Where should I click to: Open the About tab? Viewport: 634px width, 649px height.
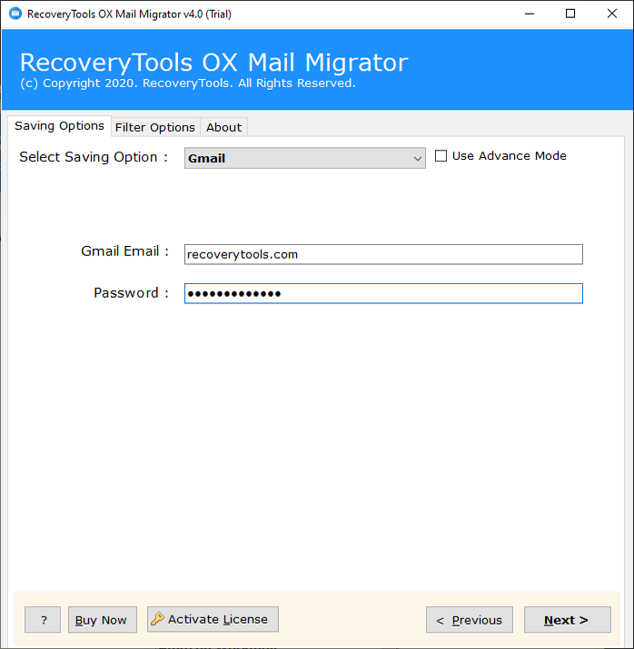(224, 127)
